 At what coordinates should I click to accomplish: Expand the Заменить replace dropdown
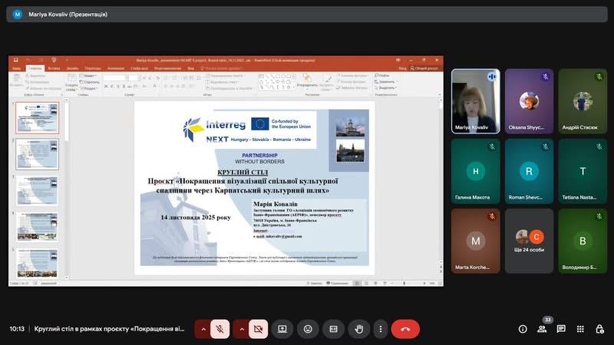tap(386, 81)
